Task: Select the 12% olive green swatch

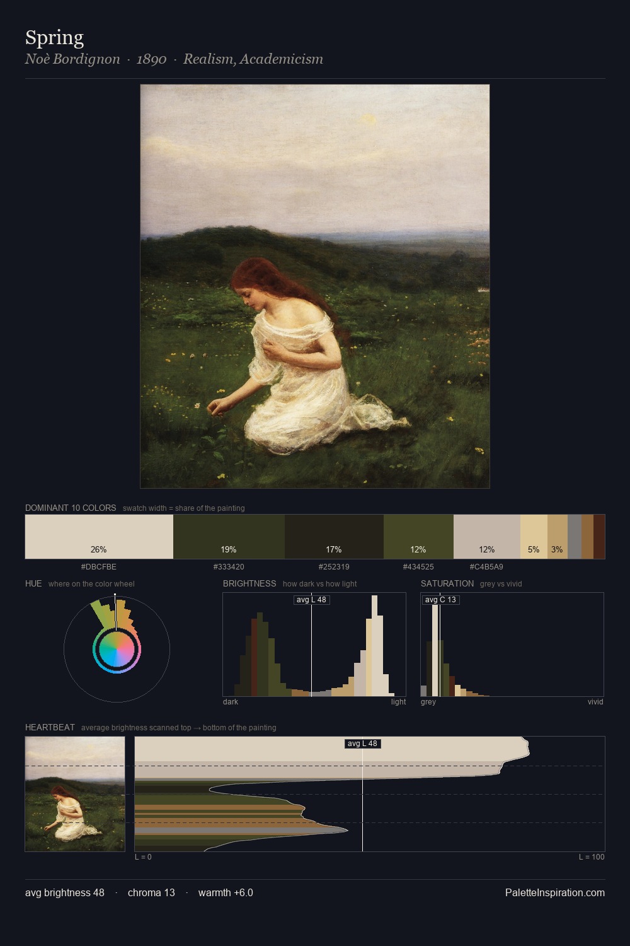Action: point(418,537)
